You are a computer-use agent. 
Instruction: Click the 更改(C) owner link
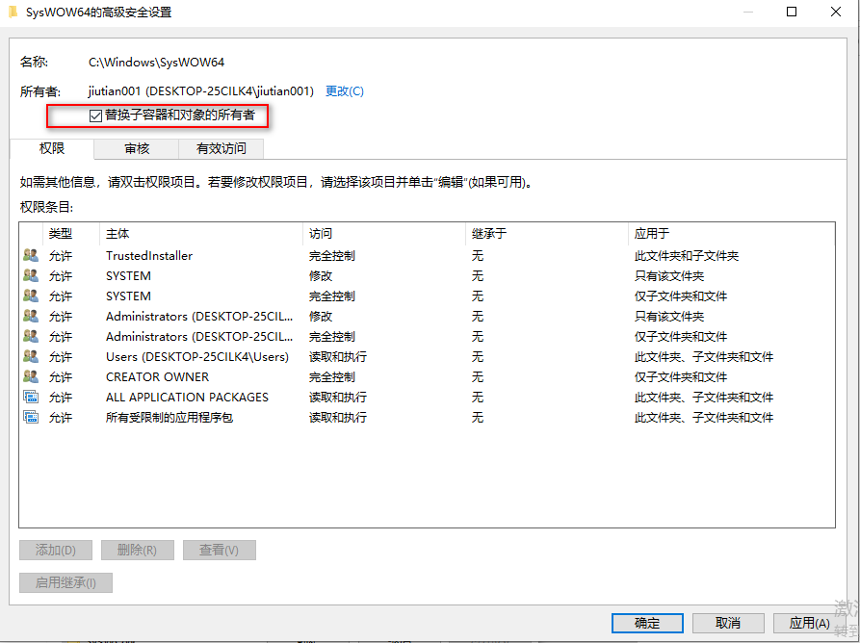click(345, 91)
